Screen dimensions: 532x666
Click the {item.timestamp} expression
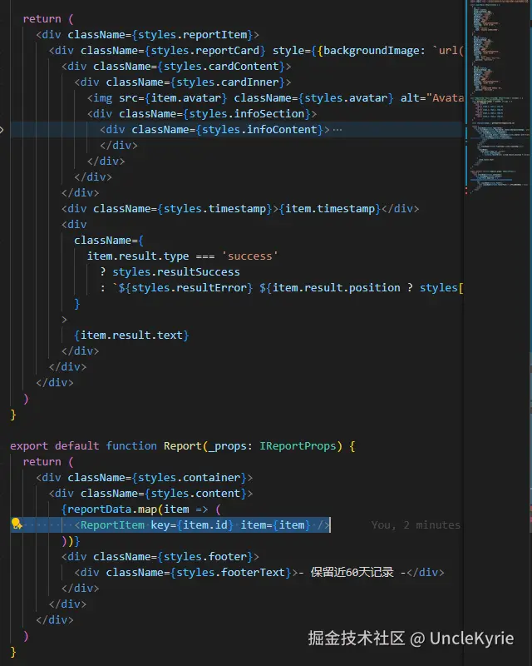[x=330, y=209]
